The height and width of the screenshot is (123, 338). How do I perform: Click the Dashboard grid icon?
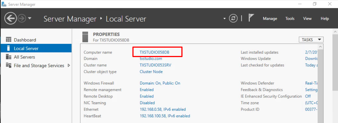pyautogui.click(x=9, y=40)
